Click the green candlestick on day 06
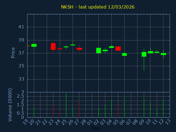The height and width of the screenshot is (132, 176). (124, 54)
